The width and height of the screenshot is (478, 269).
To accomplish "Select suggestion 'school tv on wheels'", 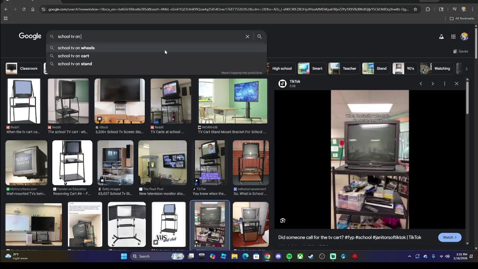I will (157, 48).
